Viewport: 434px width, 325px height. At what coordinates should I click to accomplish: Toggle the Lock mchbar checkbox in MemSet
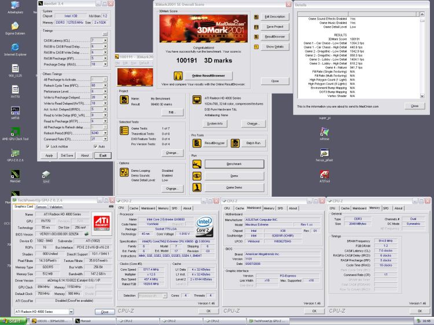(47, 146)
